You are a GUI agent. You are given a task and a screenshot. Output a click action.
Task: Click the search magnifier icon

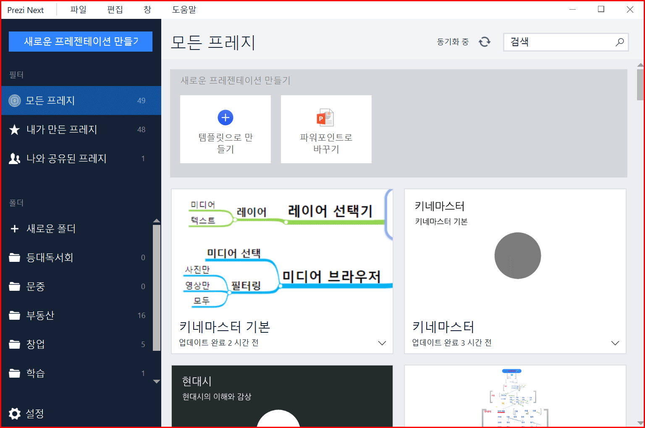(619, 42)
